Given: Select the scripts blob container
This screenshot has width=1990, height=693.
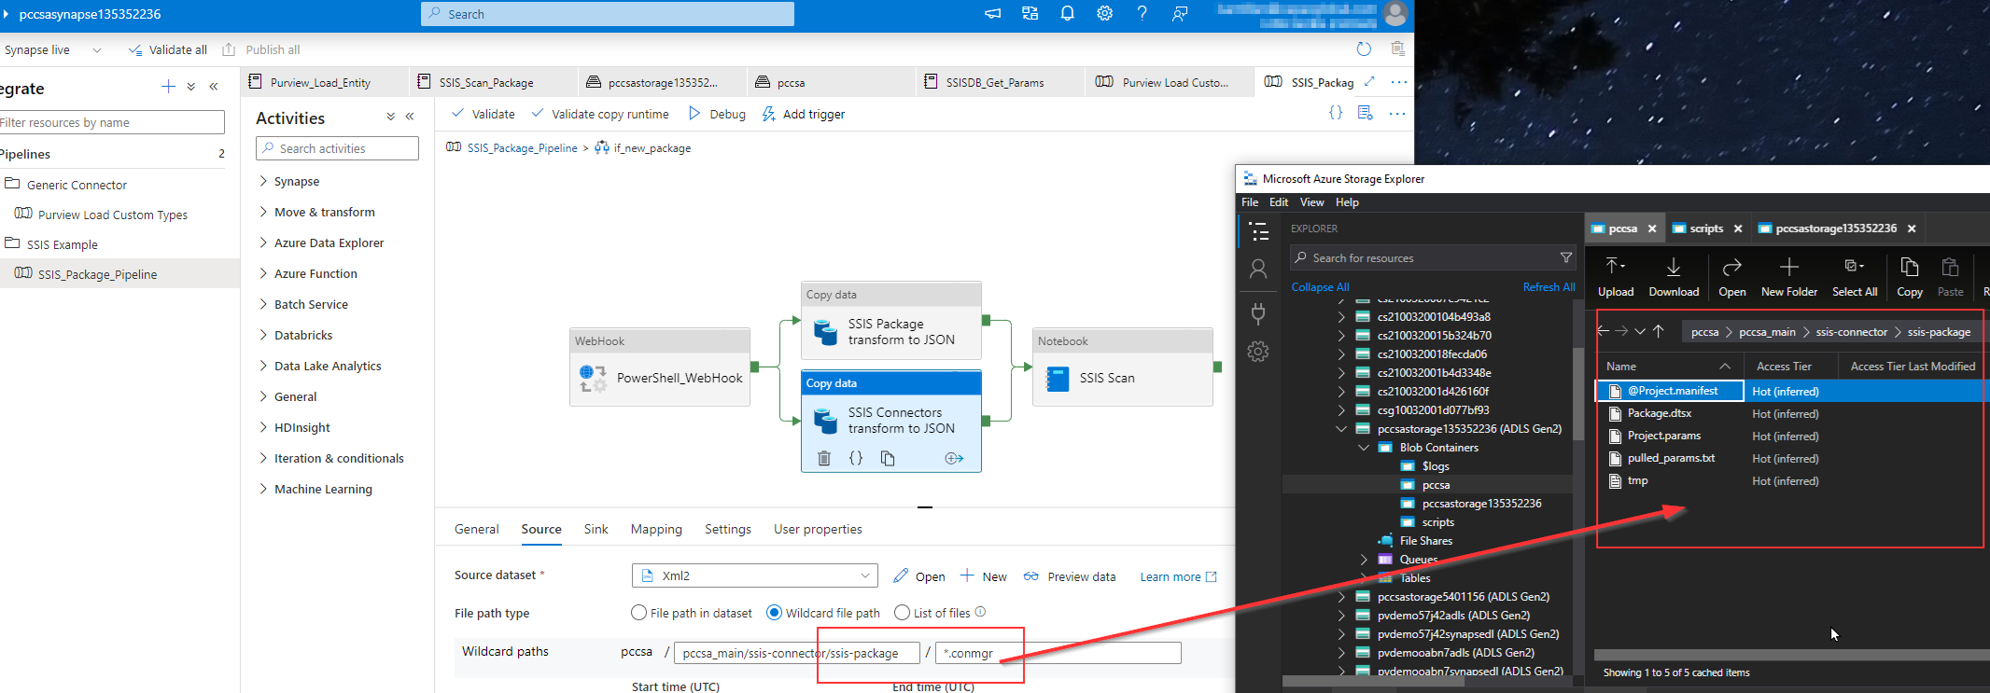Looking at the screenshot, I should pyautogui.click(x=1437, y=522).
